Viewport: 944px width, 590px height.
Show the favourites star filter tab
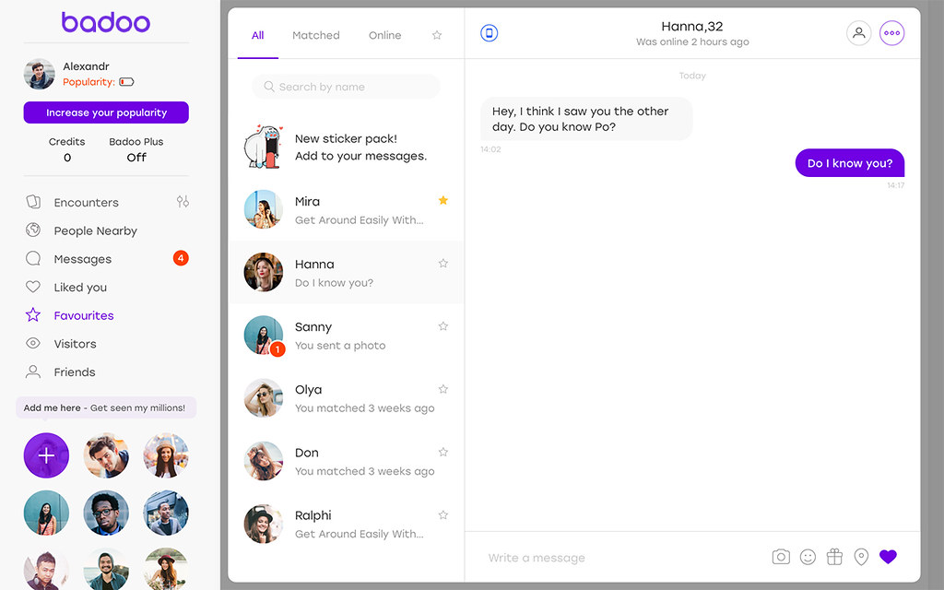tap(437, 36)
